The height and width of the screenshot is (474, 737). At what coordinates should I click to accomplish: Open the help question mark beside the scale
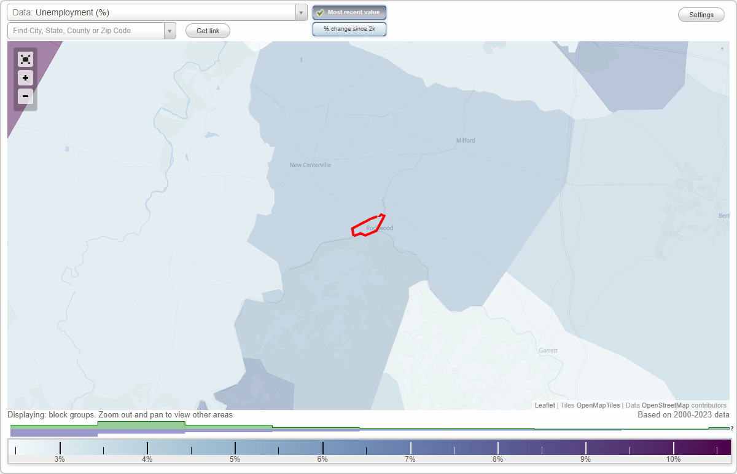[x=733, y=429]
